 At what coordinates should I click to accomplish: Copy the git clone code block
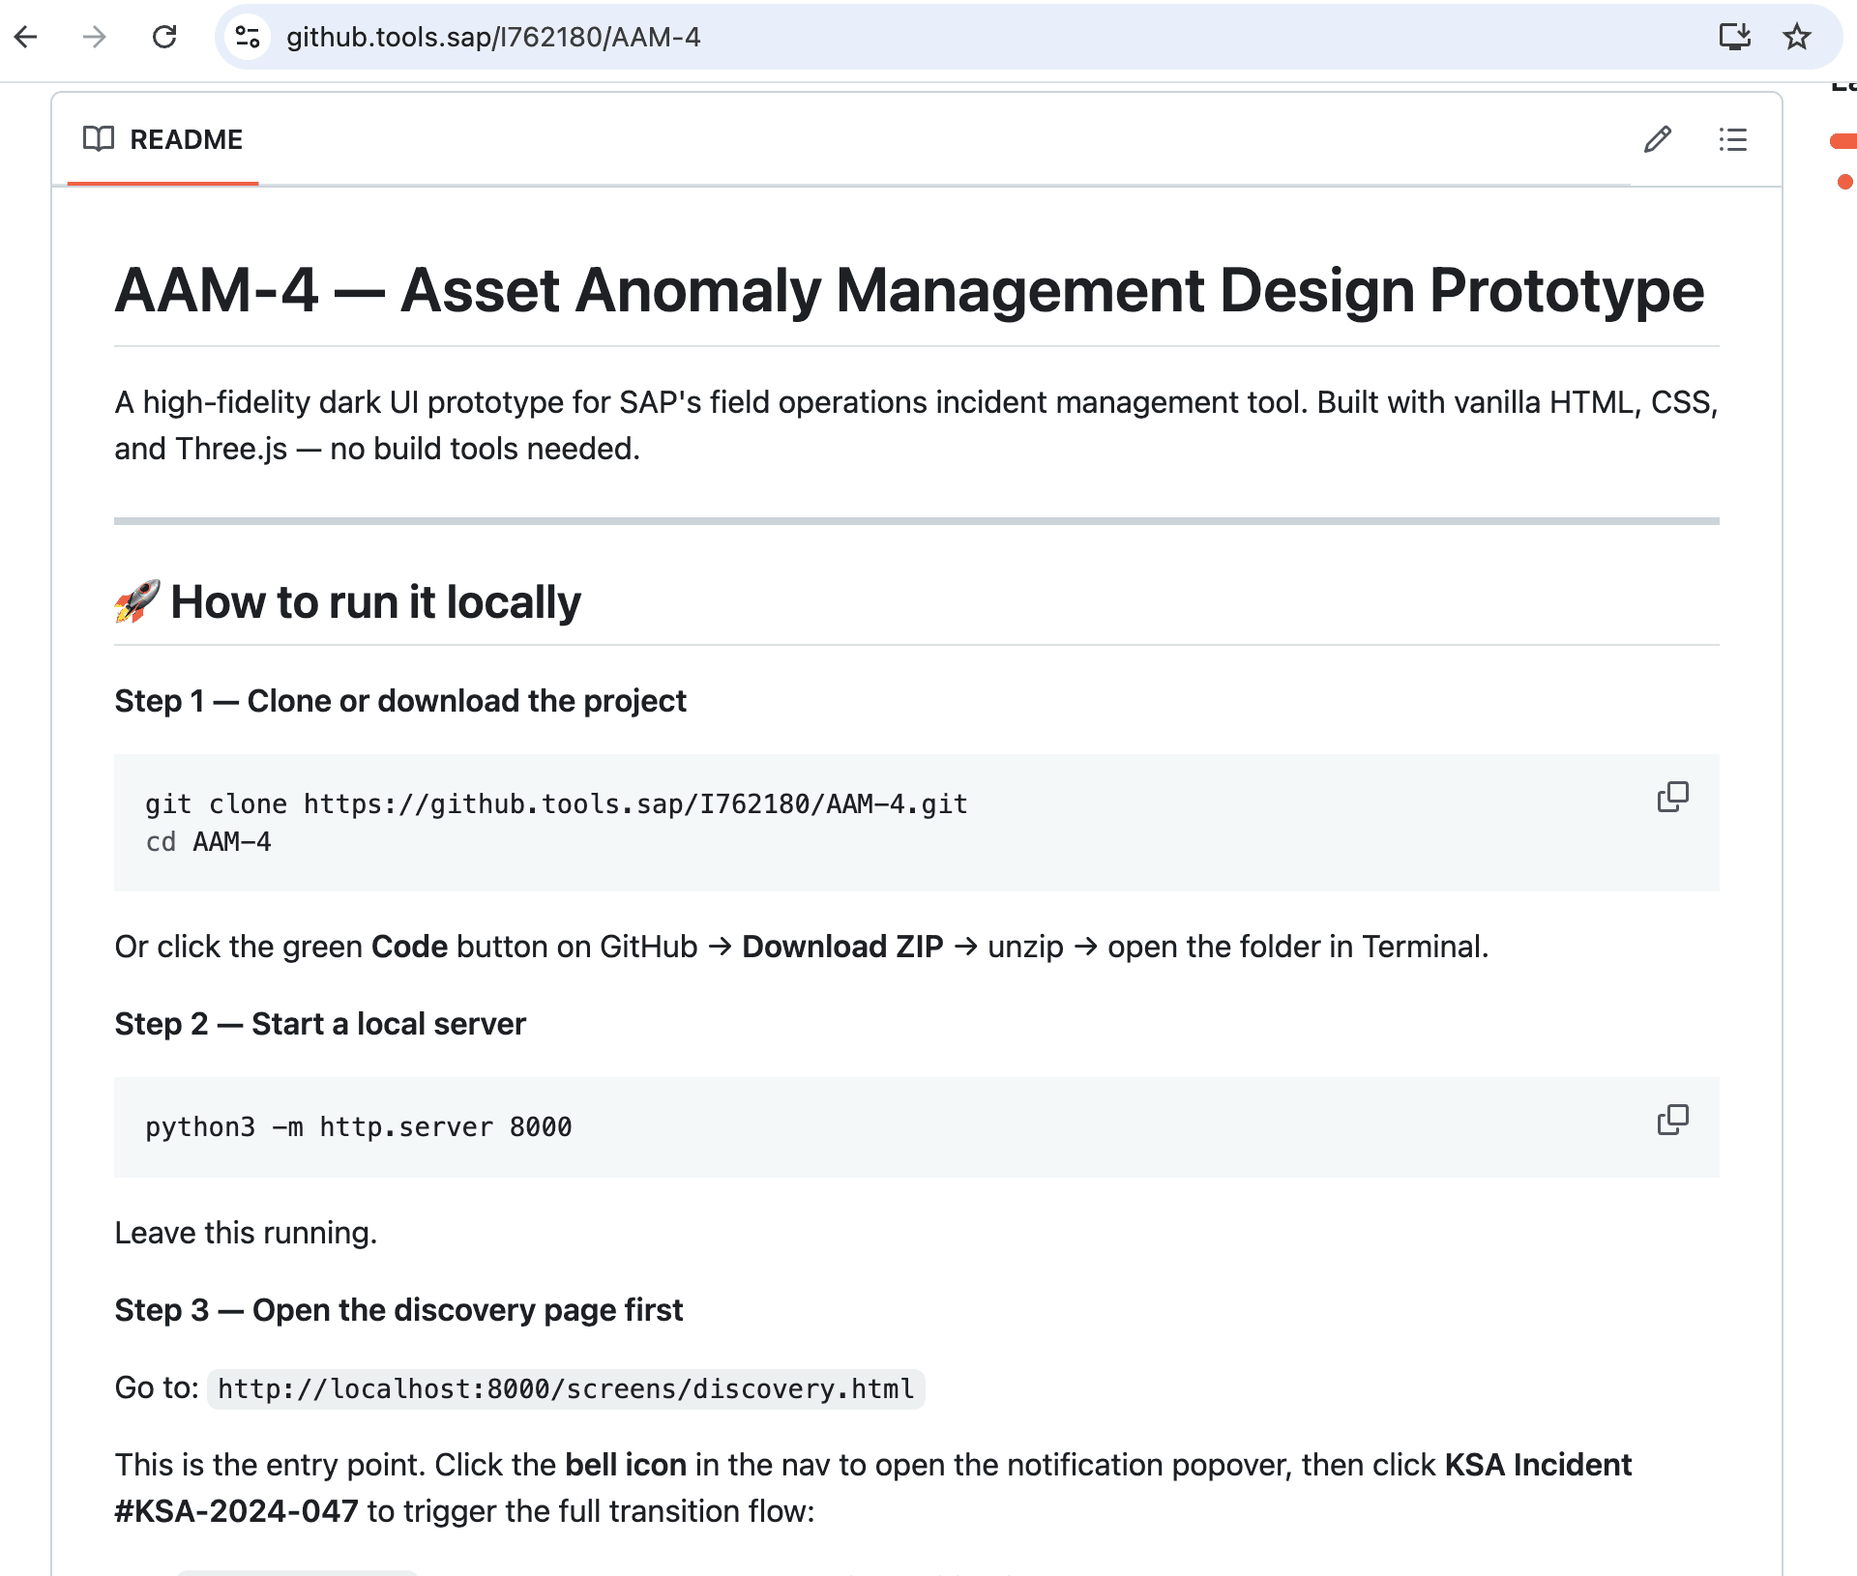coord(1672,797)
